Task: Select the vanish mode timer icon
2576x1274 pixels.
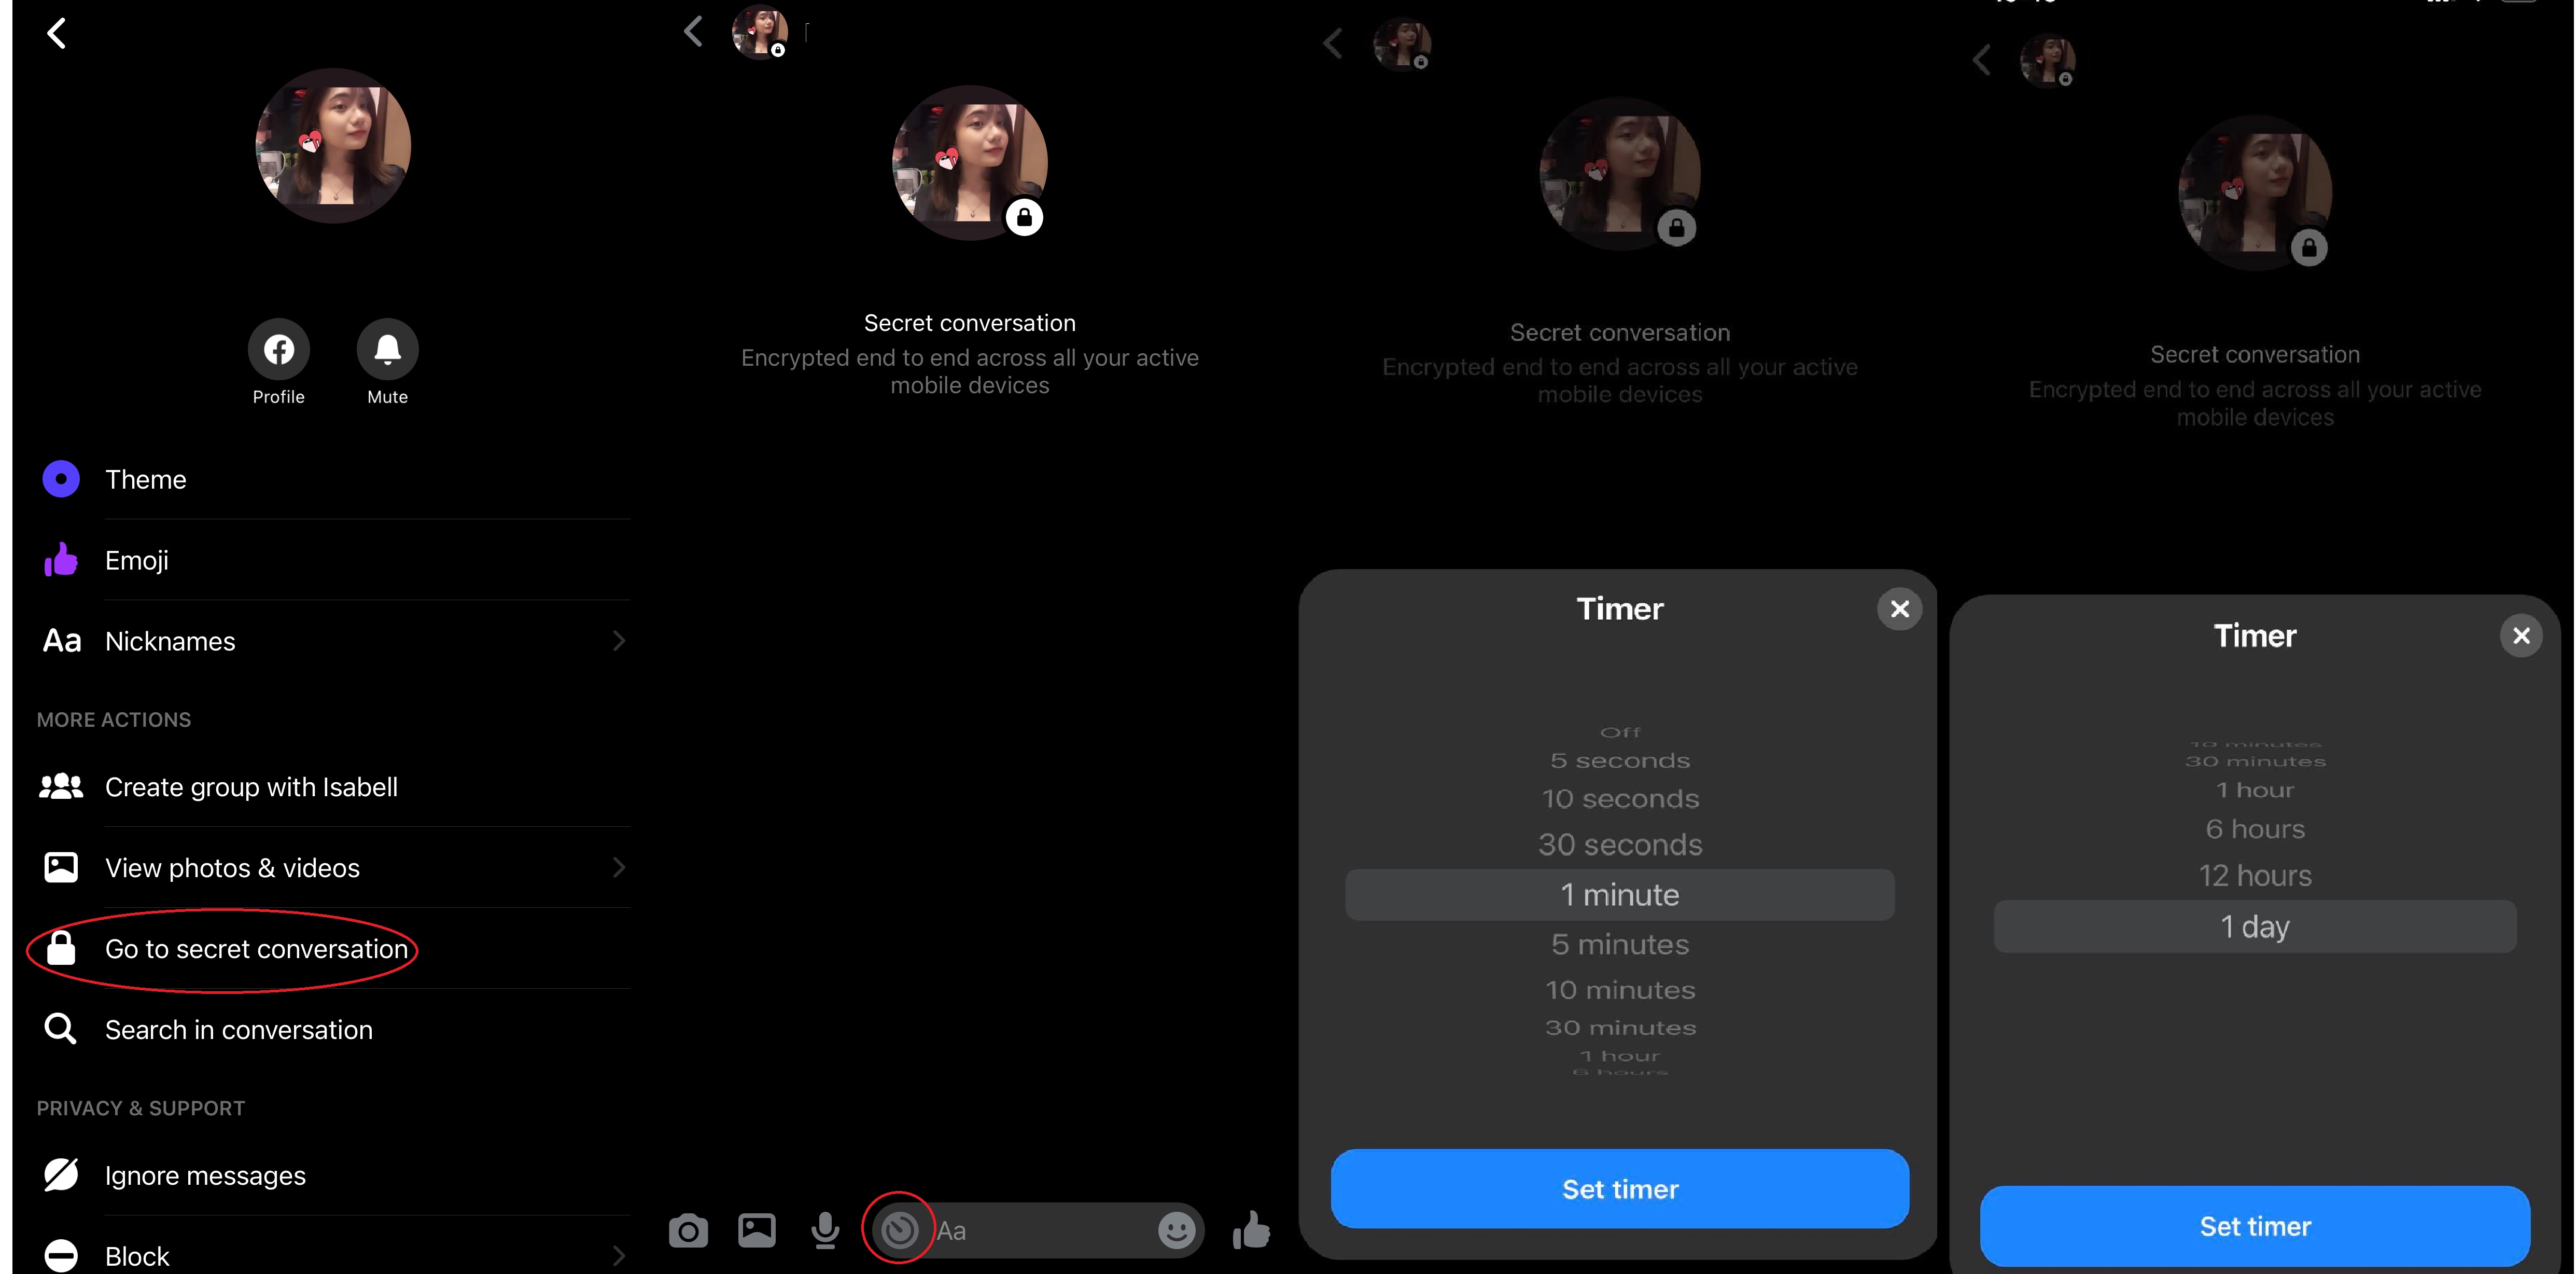Action: [902, 1229]
